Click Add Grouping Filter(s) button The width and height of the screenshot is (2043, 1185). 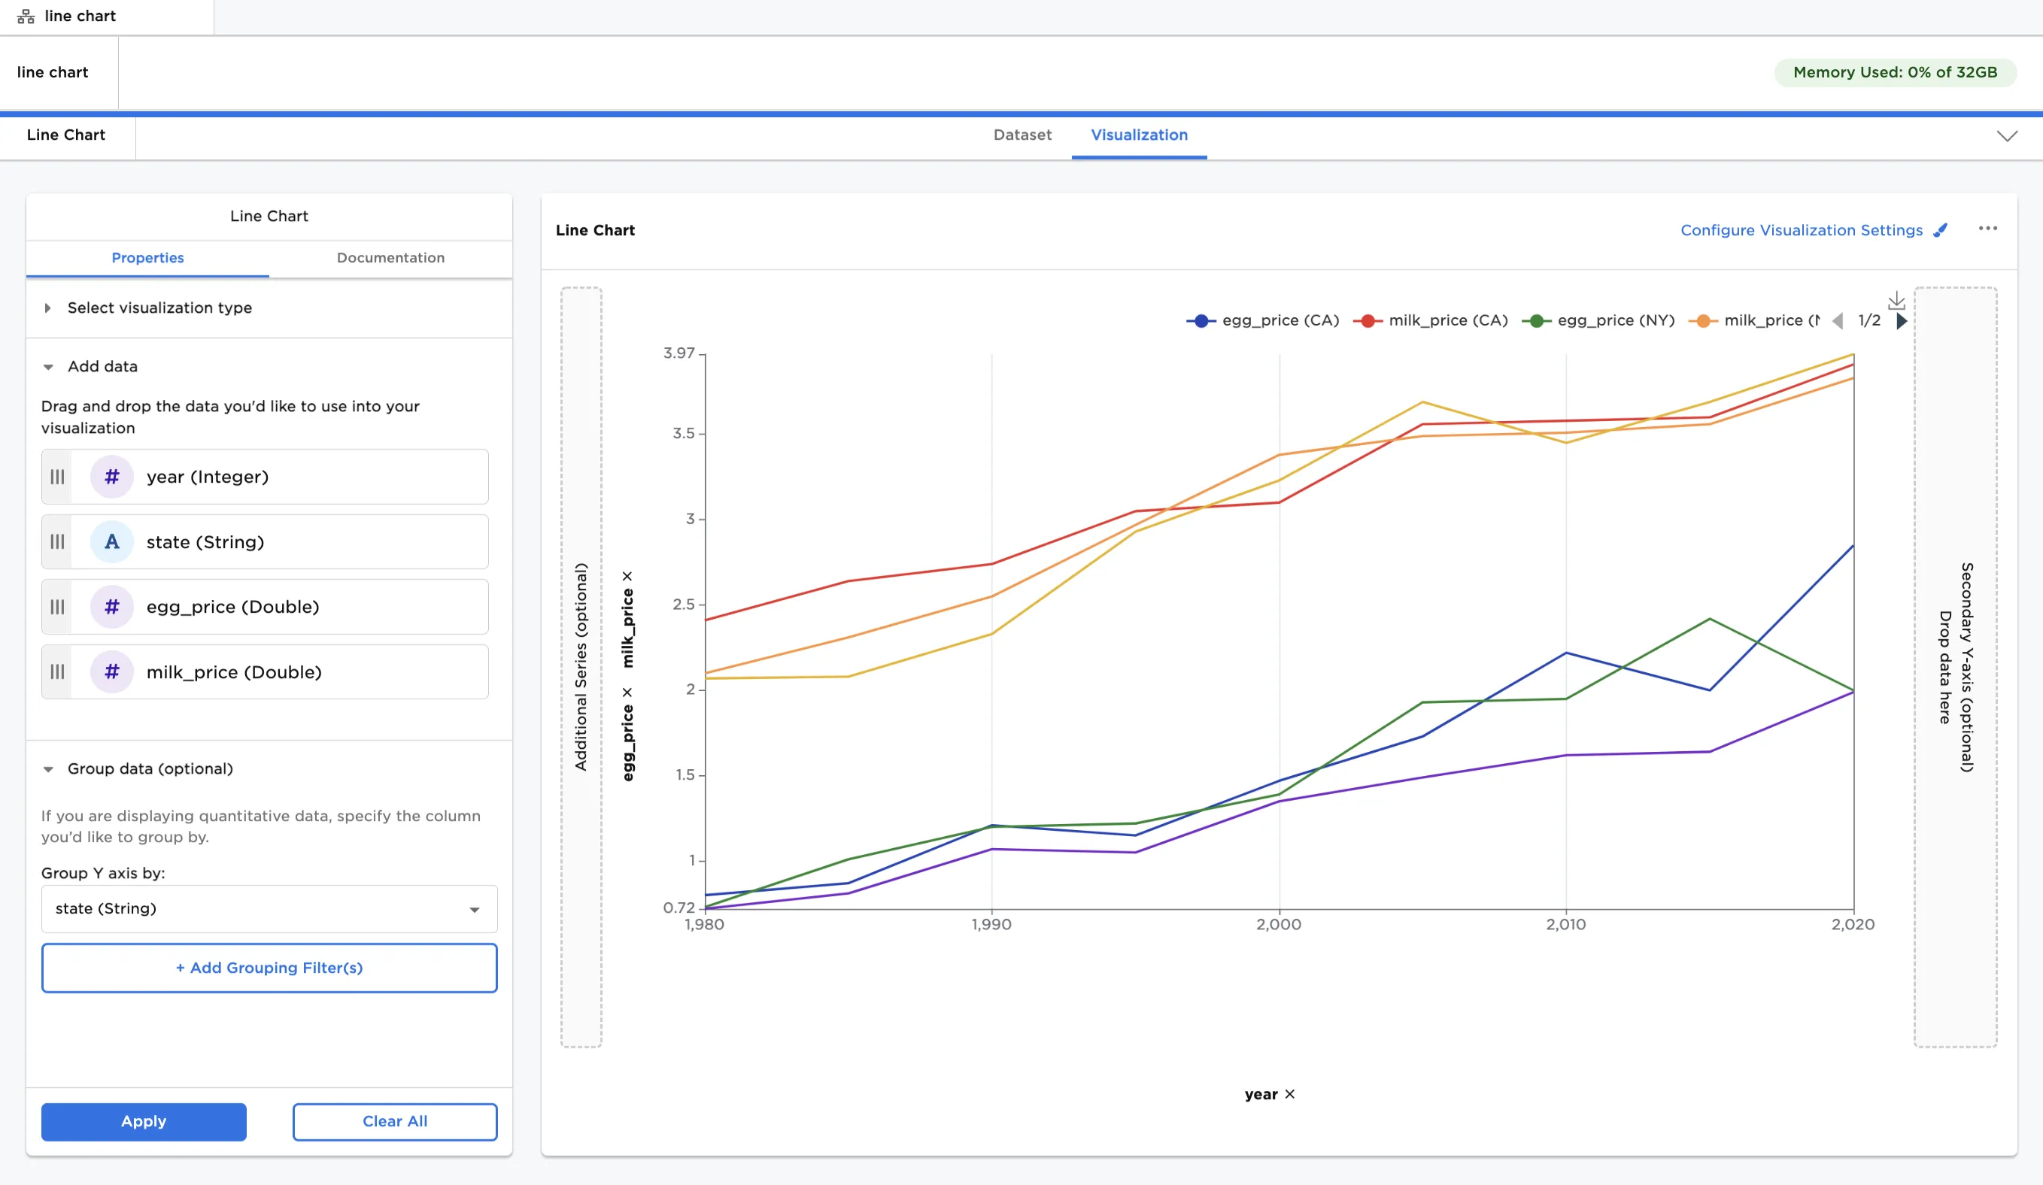tap(269, 968)
